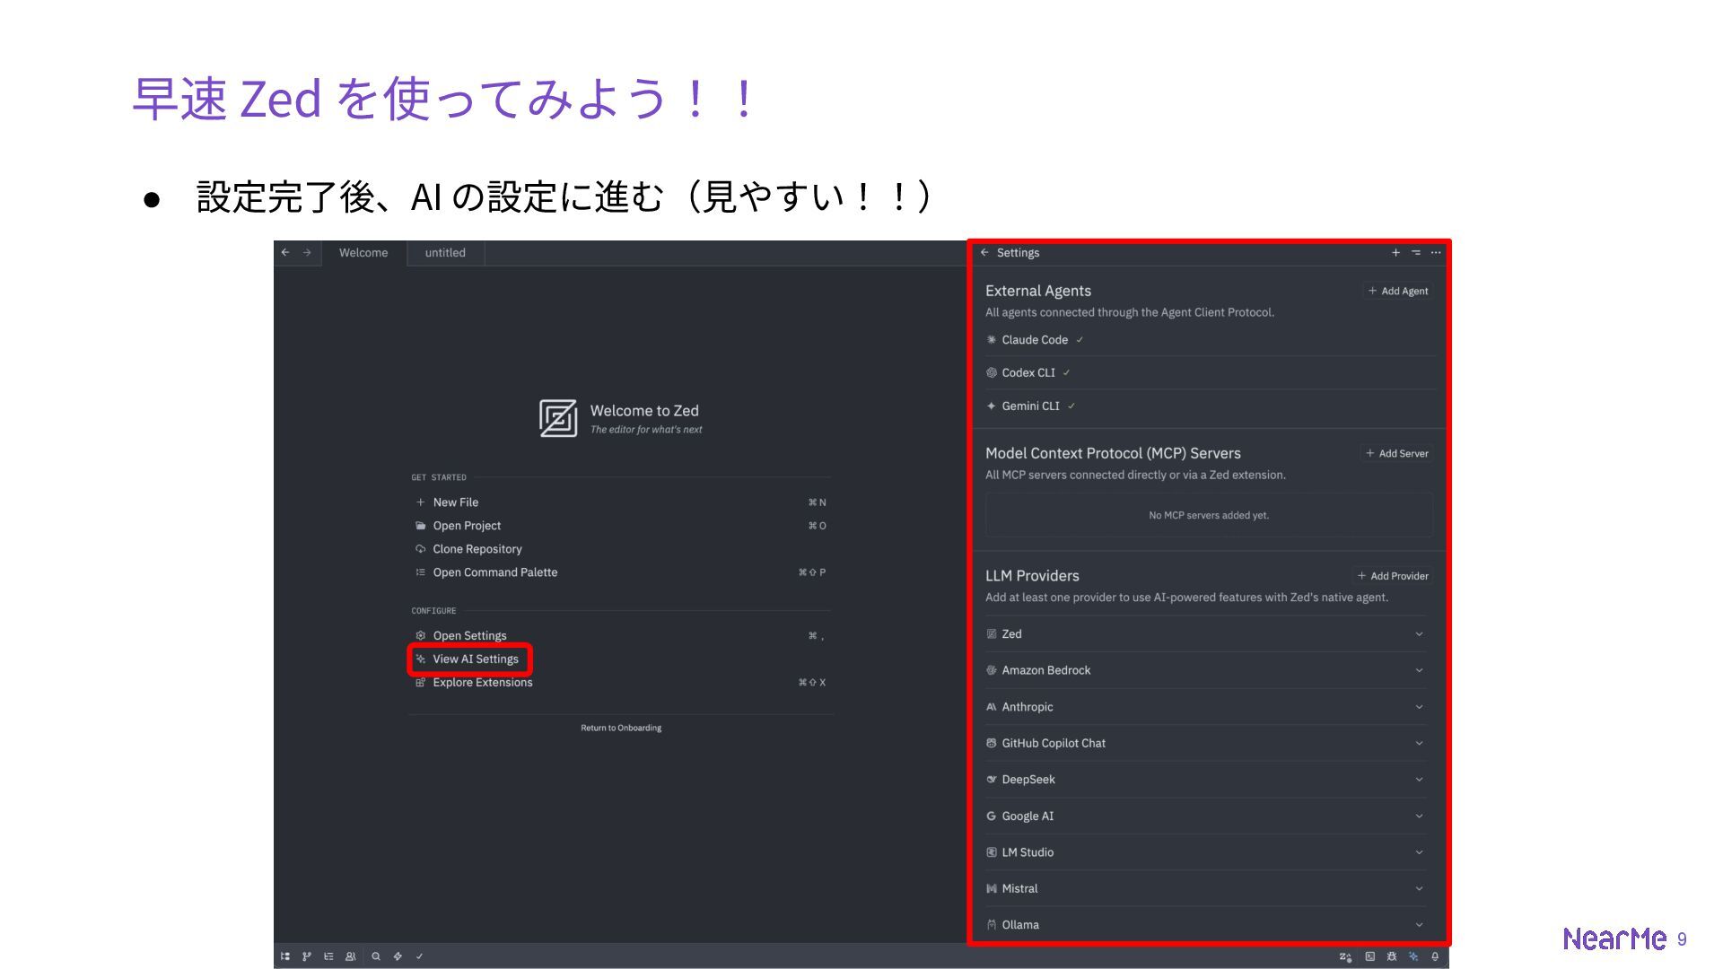
Task: Click the three-dots menu in Settings panel
Action: coord(1436,253)
